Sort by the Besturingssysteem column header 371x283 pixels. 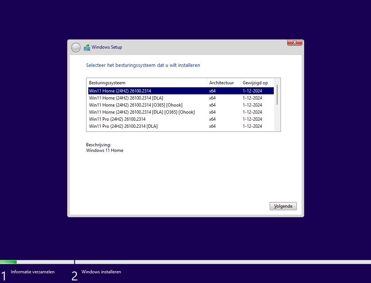point(147,83)
